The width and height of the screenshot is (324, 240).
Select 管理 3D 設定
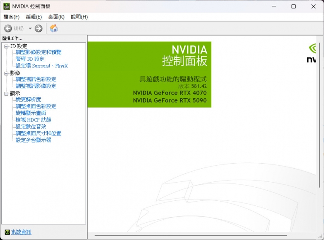click(x=30, y=59)
